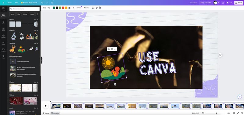Open the Apps sidebar panel

(3, 57)
